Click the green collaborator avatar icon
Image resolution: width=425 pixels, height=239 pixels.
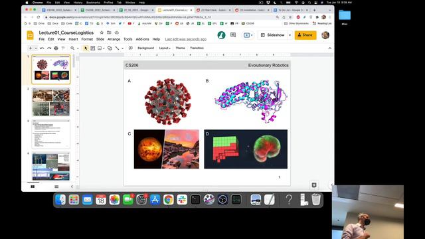[221, 35]
